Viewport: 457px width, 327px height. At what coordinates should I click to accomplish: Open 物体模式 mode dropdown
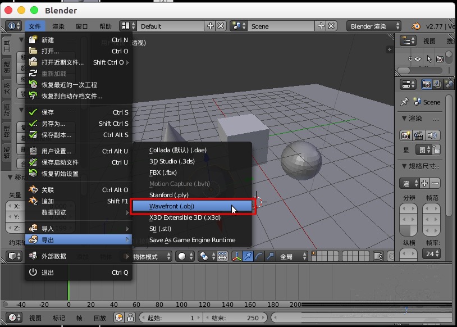(x=152, y=257)
